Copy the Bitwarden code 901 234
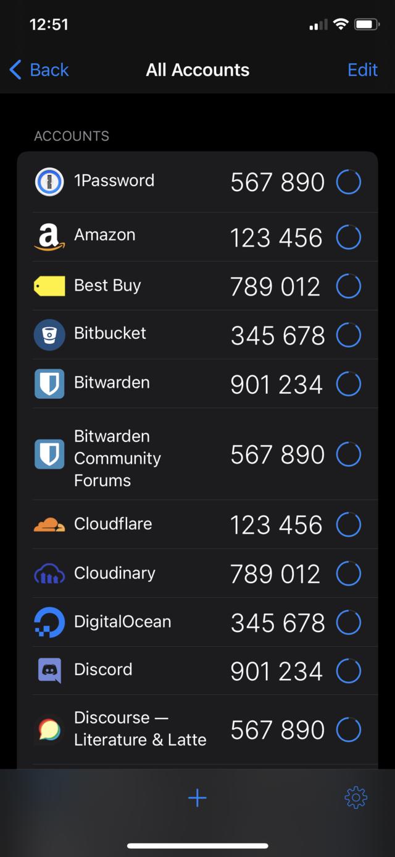 coord(276,385)
